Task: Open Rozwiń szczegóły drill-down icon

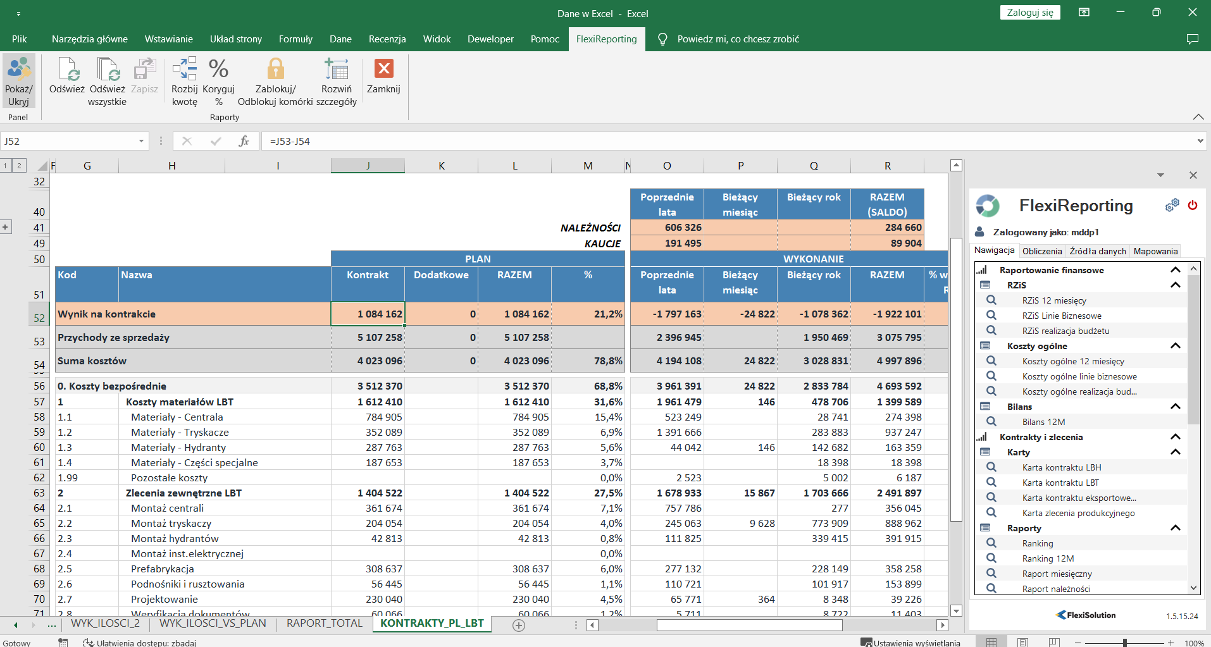Action: (336, 70)
